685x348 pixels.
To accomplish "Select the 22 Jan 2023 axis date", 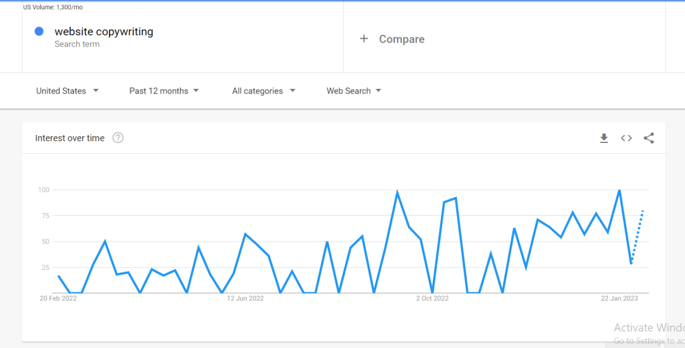I will tap(619, 299).
